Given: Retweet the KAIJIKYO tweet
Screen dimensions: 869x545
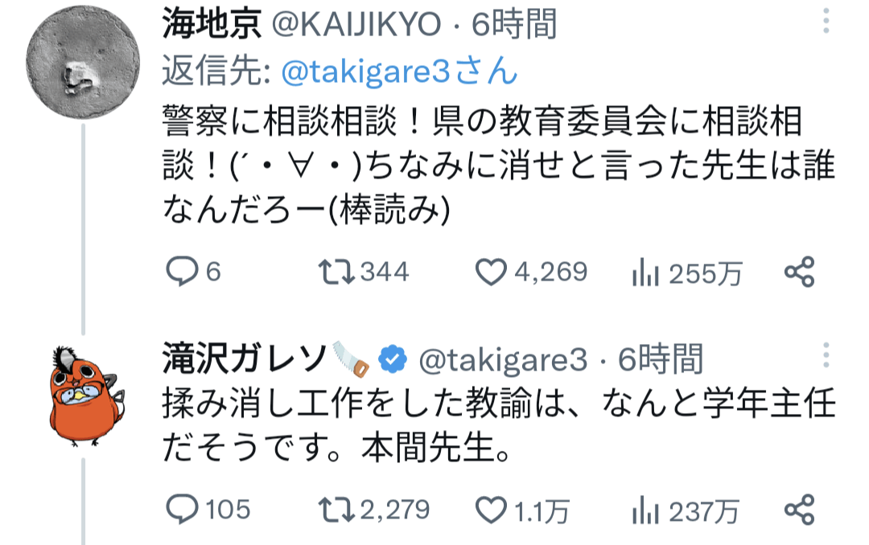Looking at the screenshot, I should click(336, 273).
